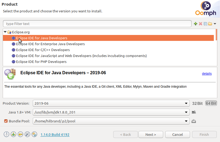
Task: Open the Java VM manager icon
Action: 194,112
